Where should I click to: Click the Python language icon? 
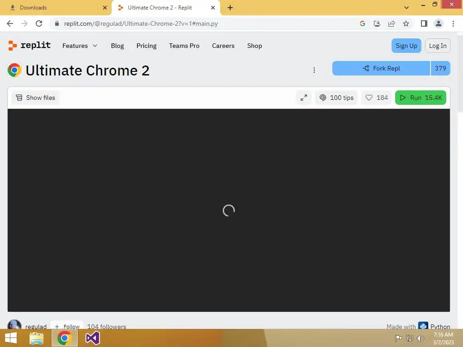[x=423, y=325]
